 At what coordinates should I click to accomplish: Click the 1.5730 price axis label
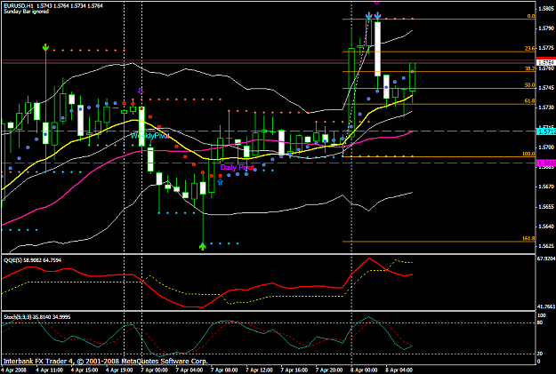pyautogui.click(x=546, y=107)
